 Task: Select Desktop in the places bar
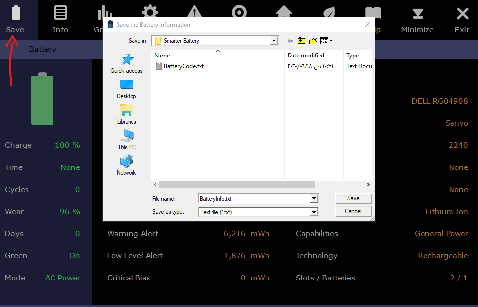point(127,89)
